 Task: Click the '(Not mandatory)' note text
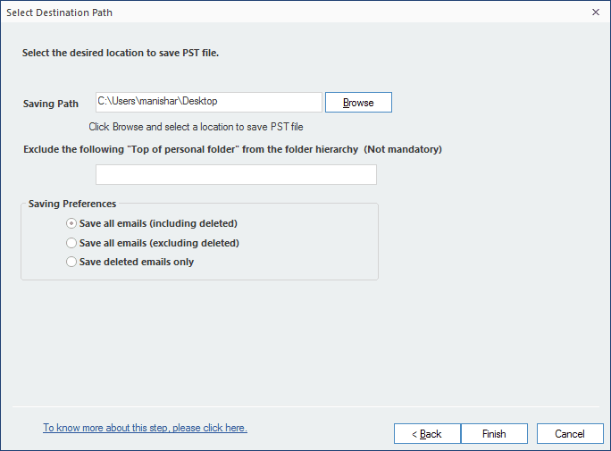point(403,149)
